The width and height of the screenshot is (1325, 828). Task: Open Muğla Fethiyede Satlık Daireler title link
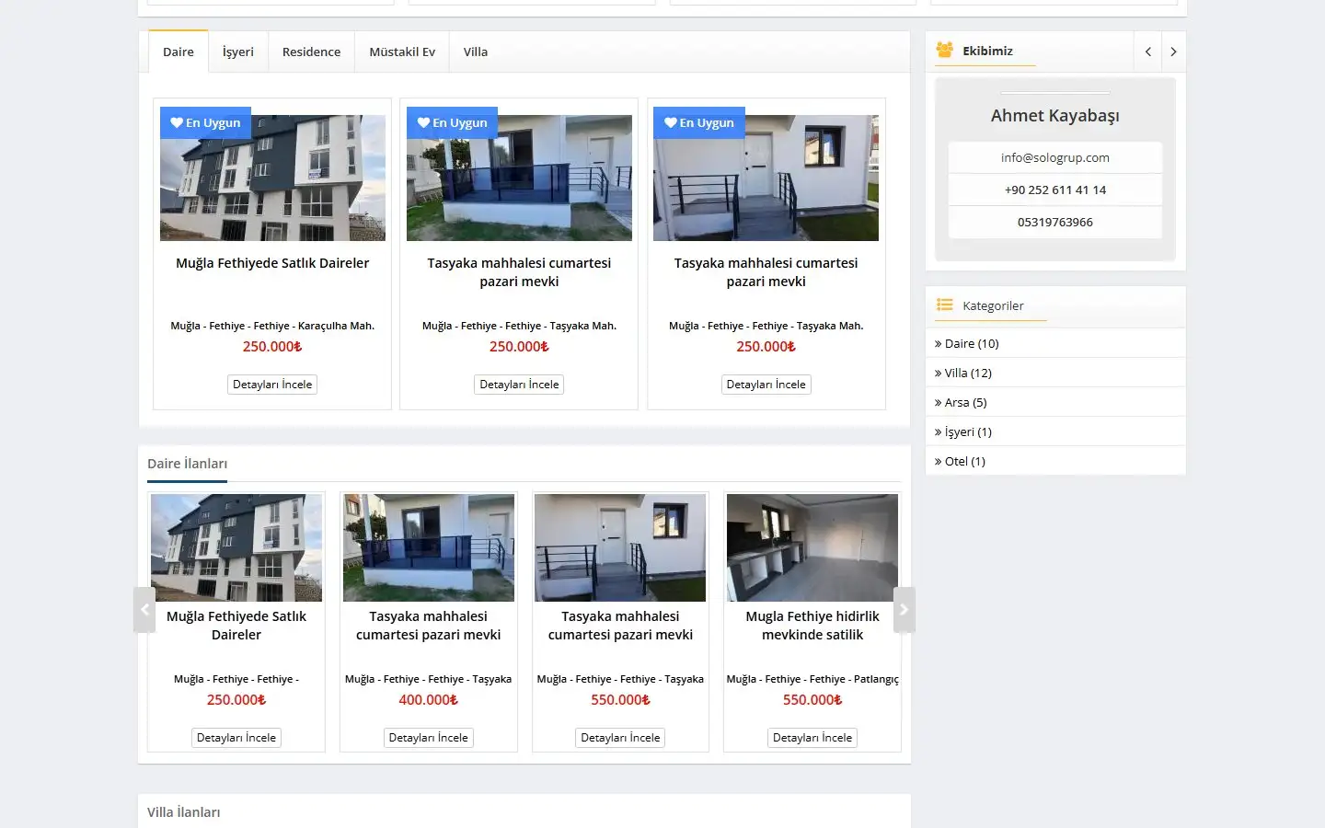point(272,263)
